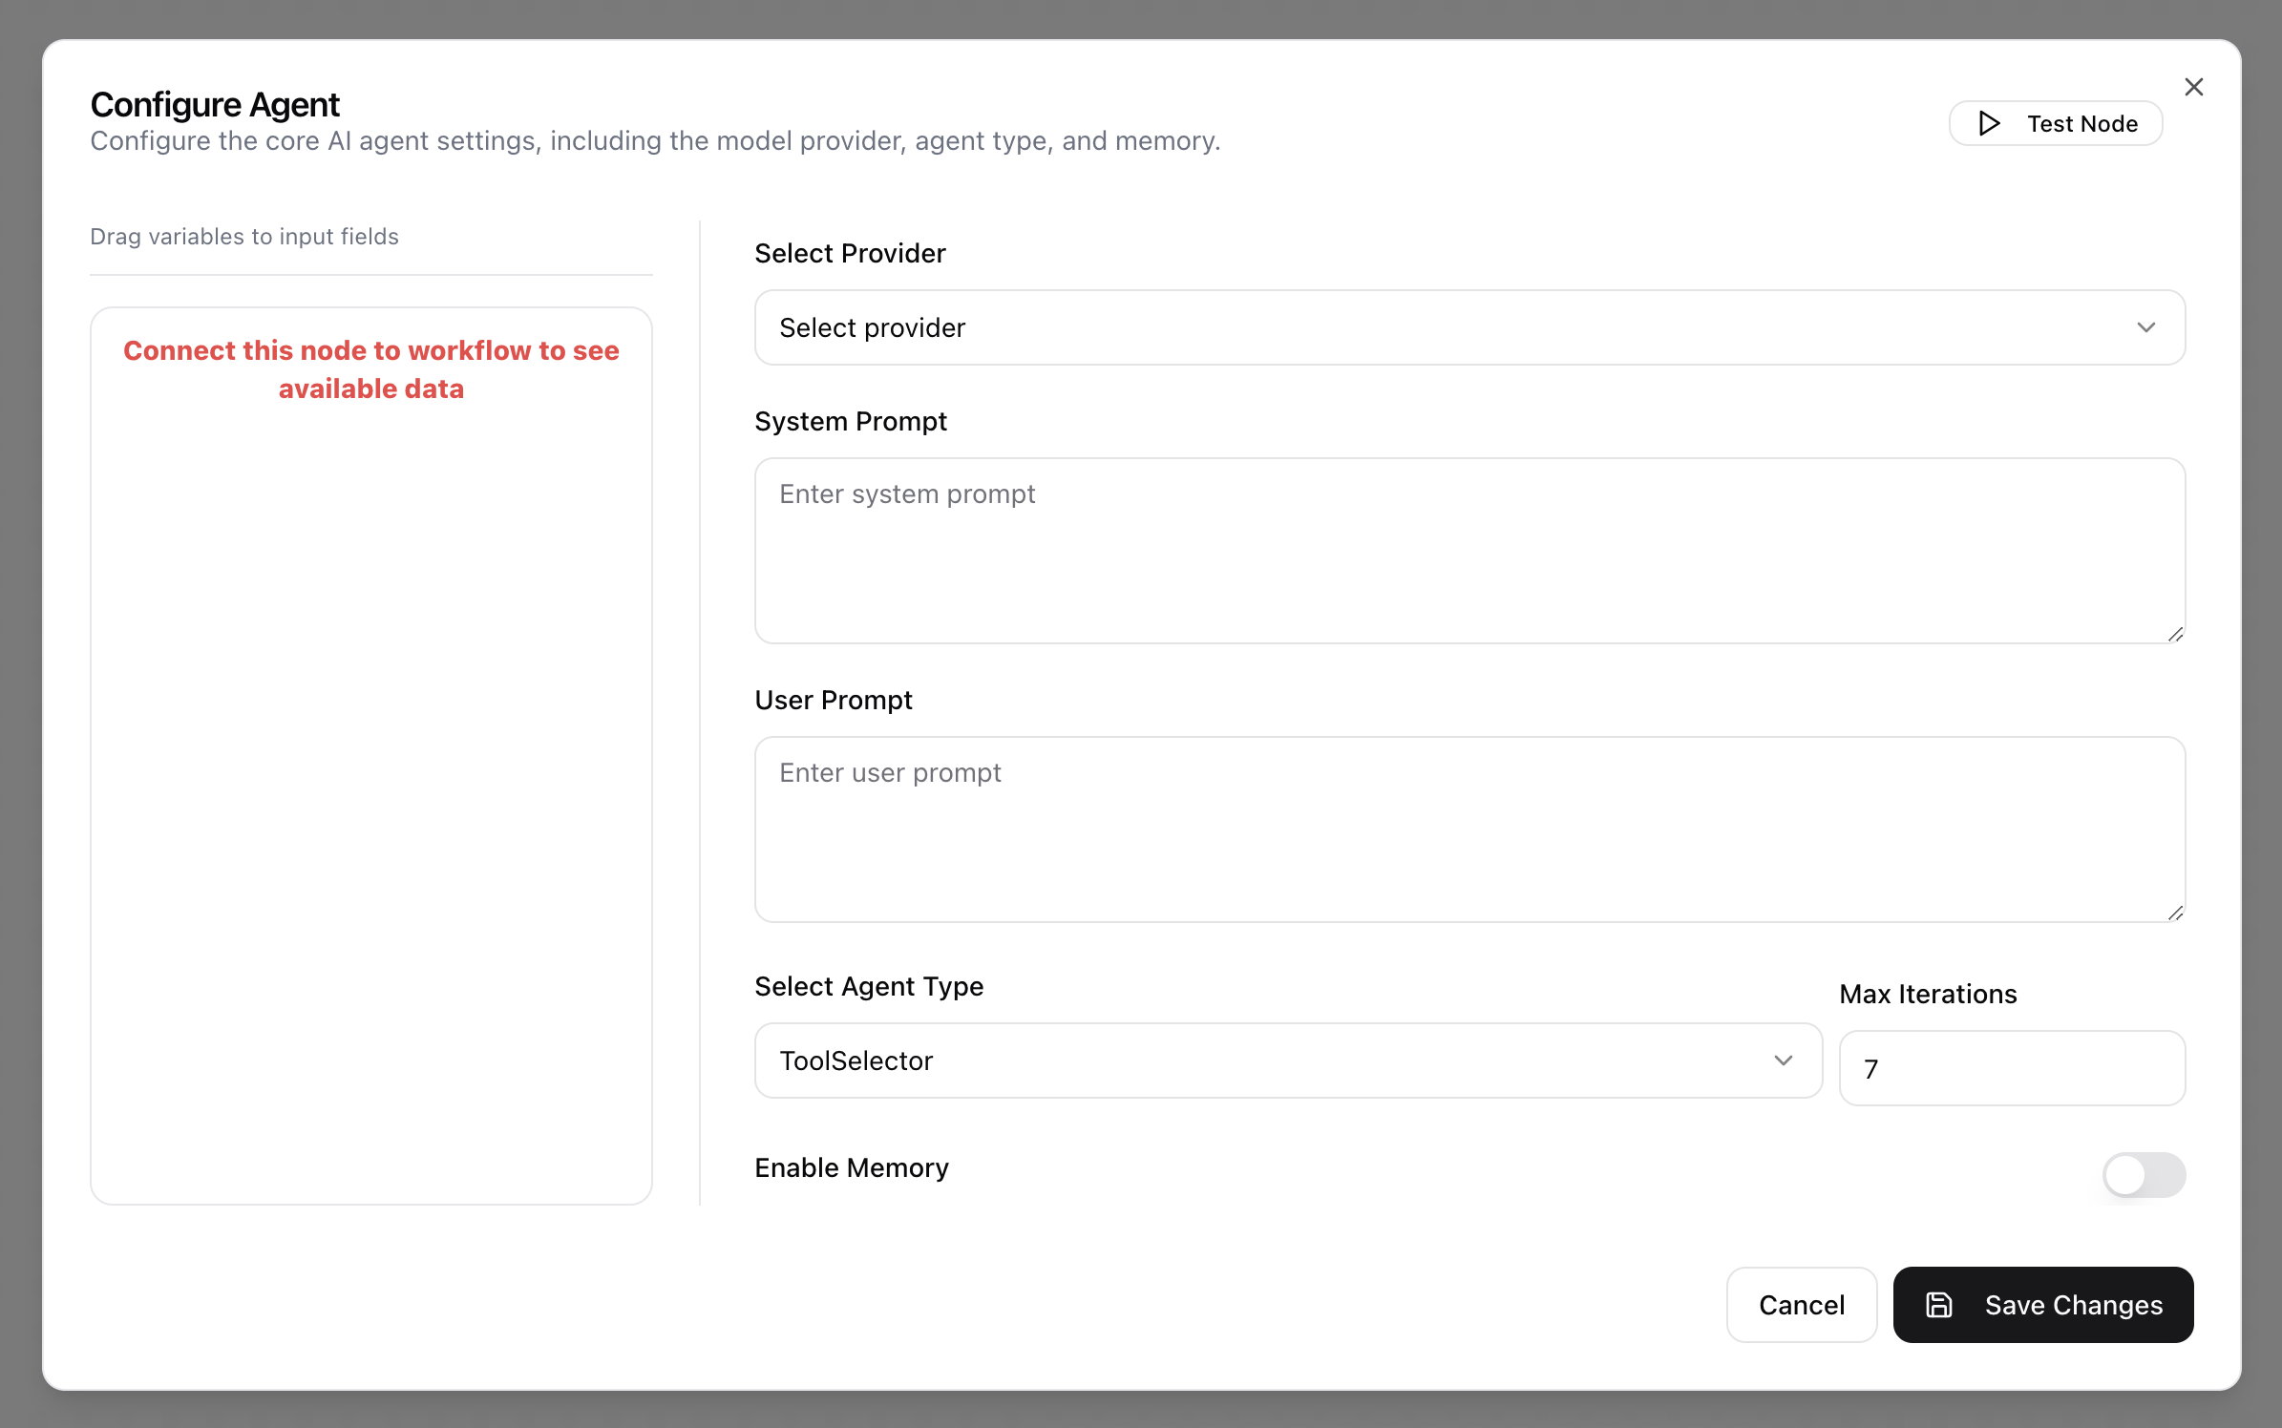Grab the System Prompt resize handle
Viewport: 2282px width, 1428px height.
2175,634
